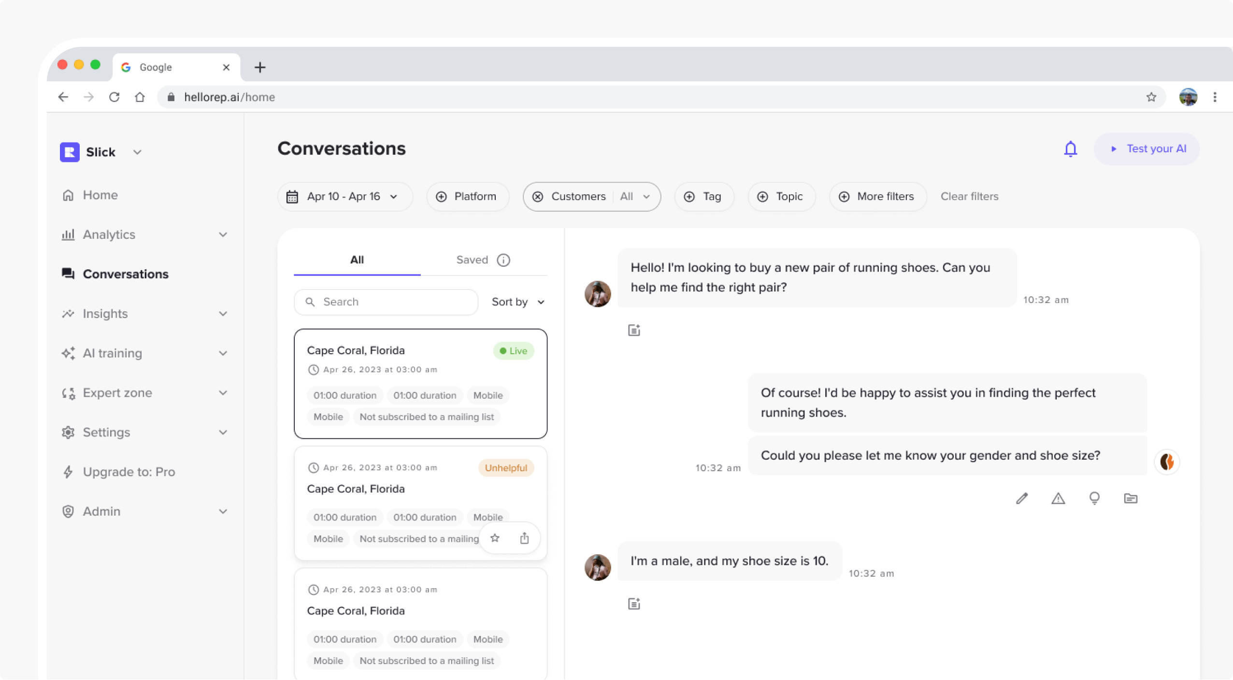1233x680 pixels.
Task: Click the AI agent avatar beside its reply
Action: [x=1167, y=462]
